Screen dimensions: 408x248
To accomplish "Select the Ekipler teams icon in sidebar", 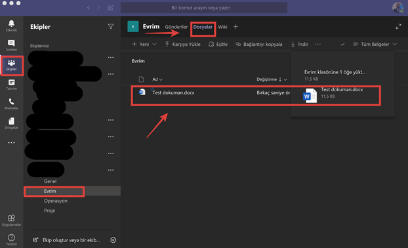I will pyautogui.click(x=11, y=65).
